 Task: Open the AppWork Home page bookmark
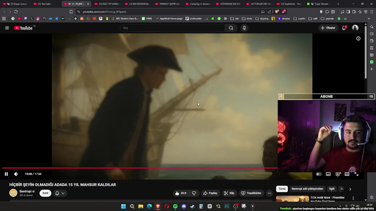click(169, 18)
